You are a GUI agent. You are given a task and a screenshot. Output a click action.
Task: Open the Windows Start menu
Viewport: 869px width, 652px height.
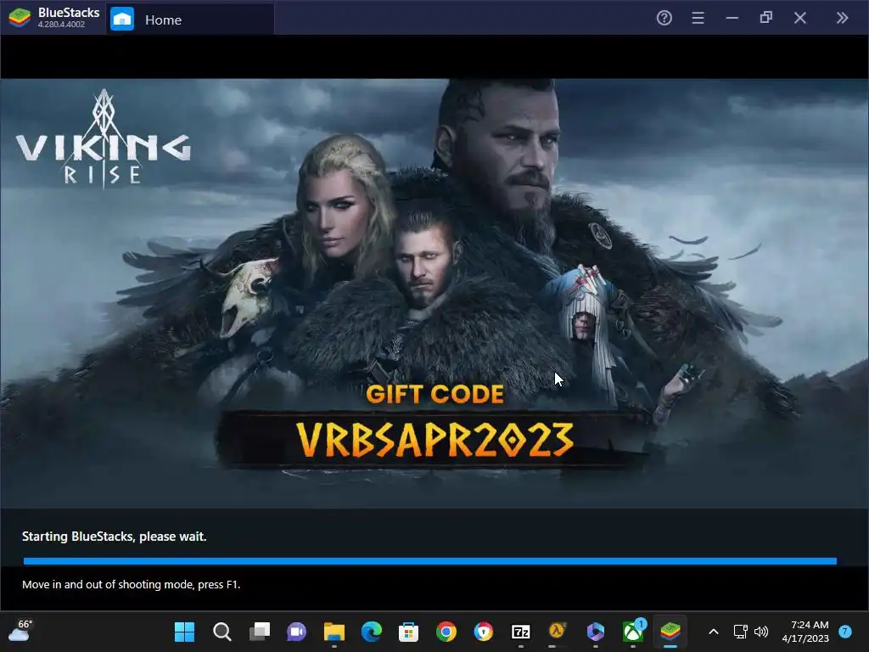184,632
